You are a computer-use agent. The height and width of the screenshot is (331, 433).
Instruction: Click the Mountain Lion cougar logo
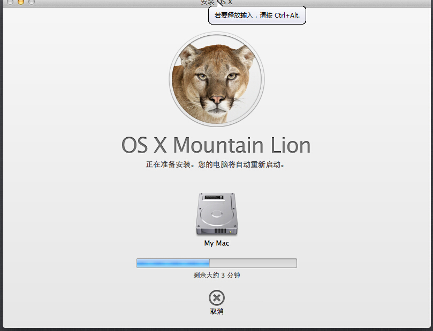click(x=217, y=80)
